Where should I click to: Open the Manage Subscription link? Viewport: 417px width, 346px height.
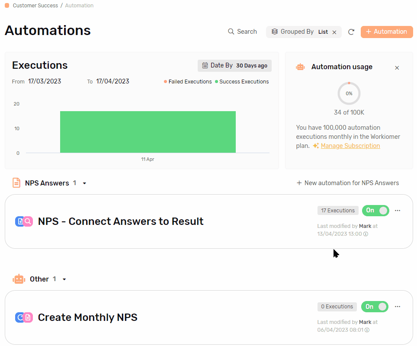click(350, 146)
